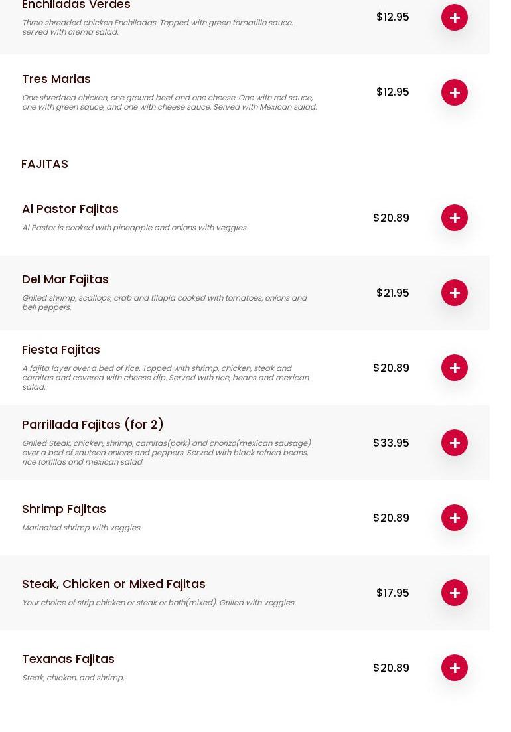The image size is (511, 732).
Task: Click the Fiesta Fajitas item name
Action: coord(61,350)
